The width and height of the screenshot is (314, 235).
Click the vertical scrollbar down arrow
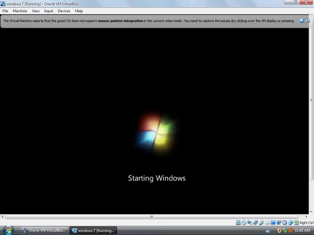coord(311,212)
